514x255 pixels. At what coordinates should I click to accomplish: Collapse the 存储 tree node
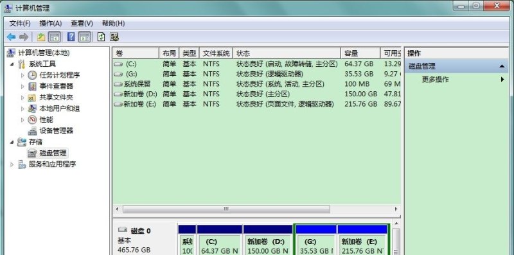click(12, 142)
